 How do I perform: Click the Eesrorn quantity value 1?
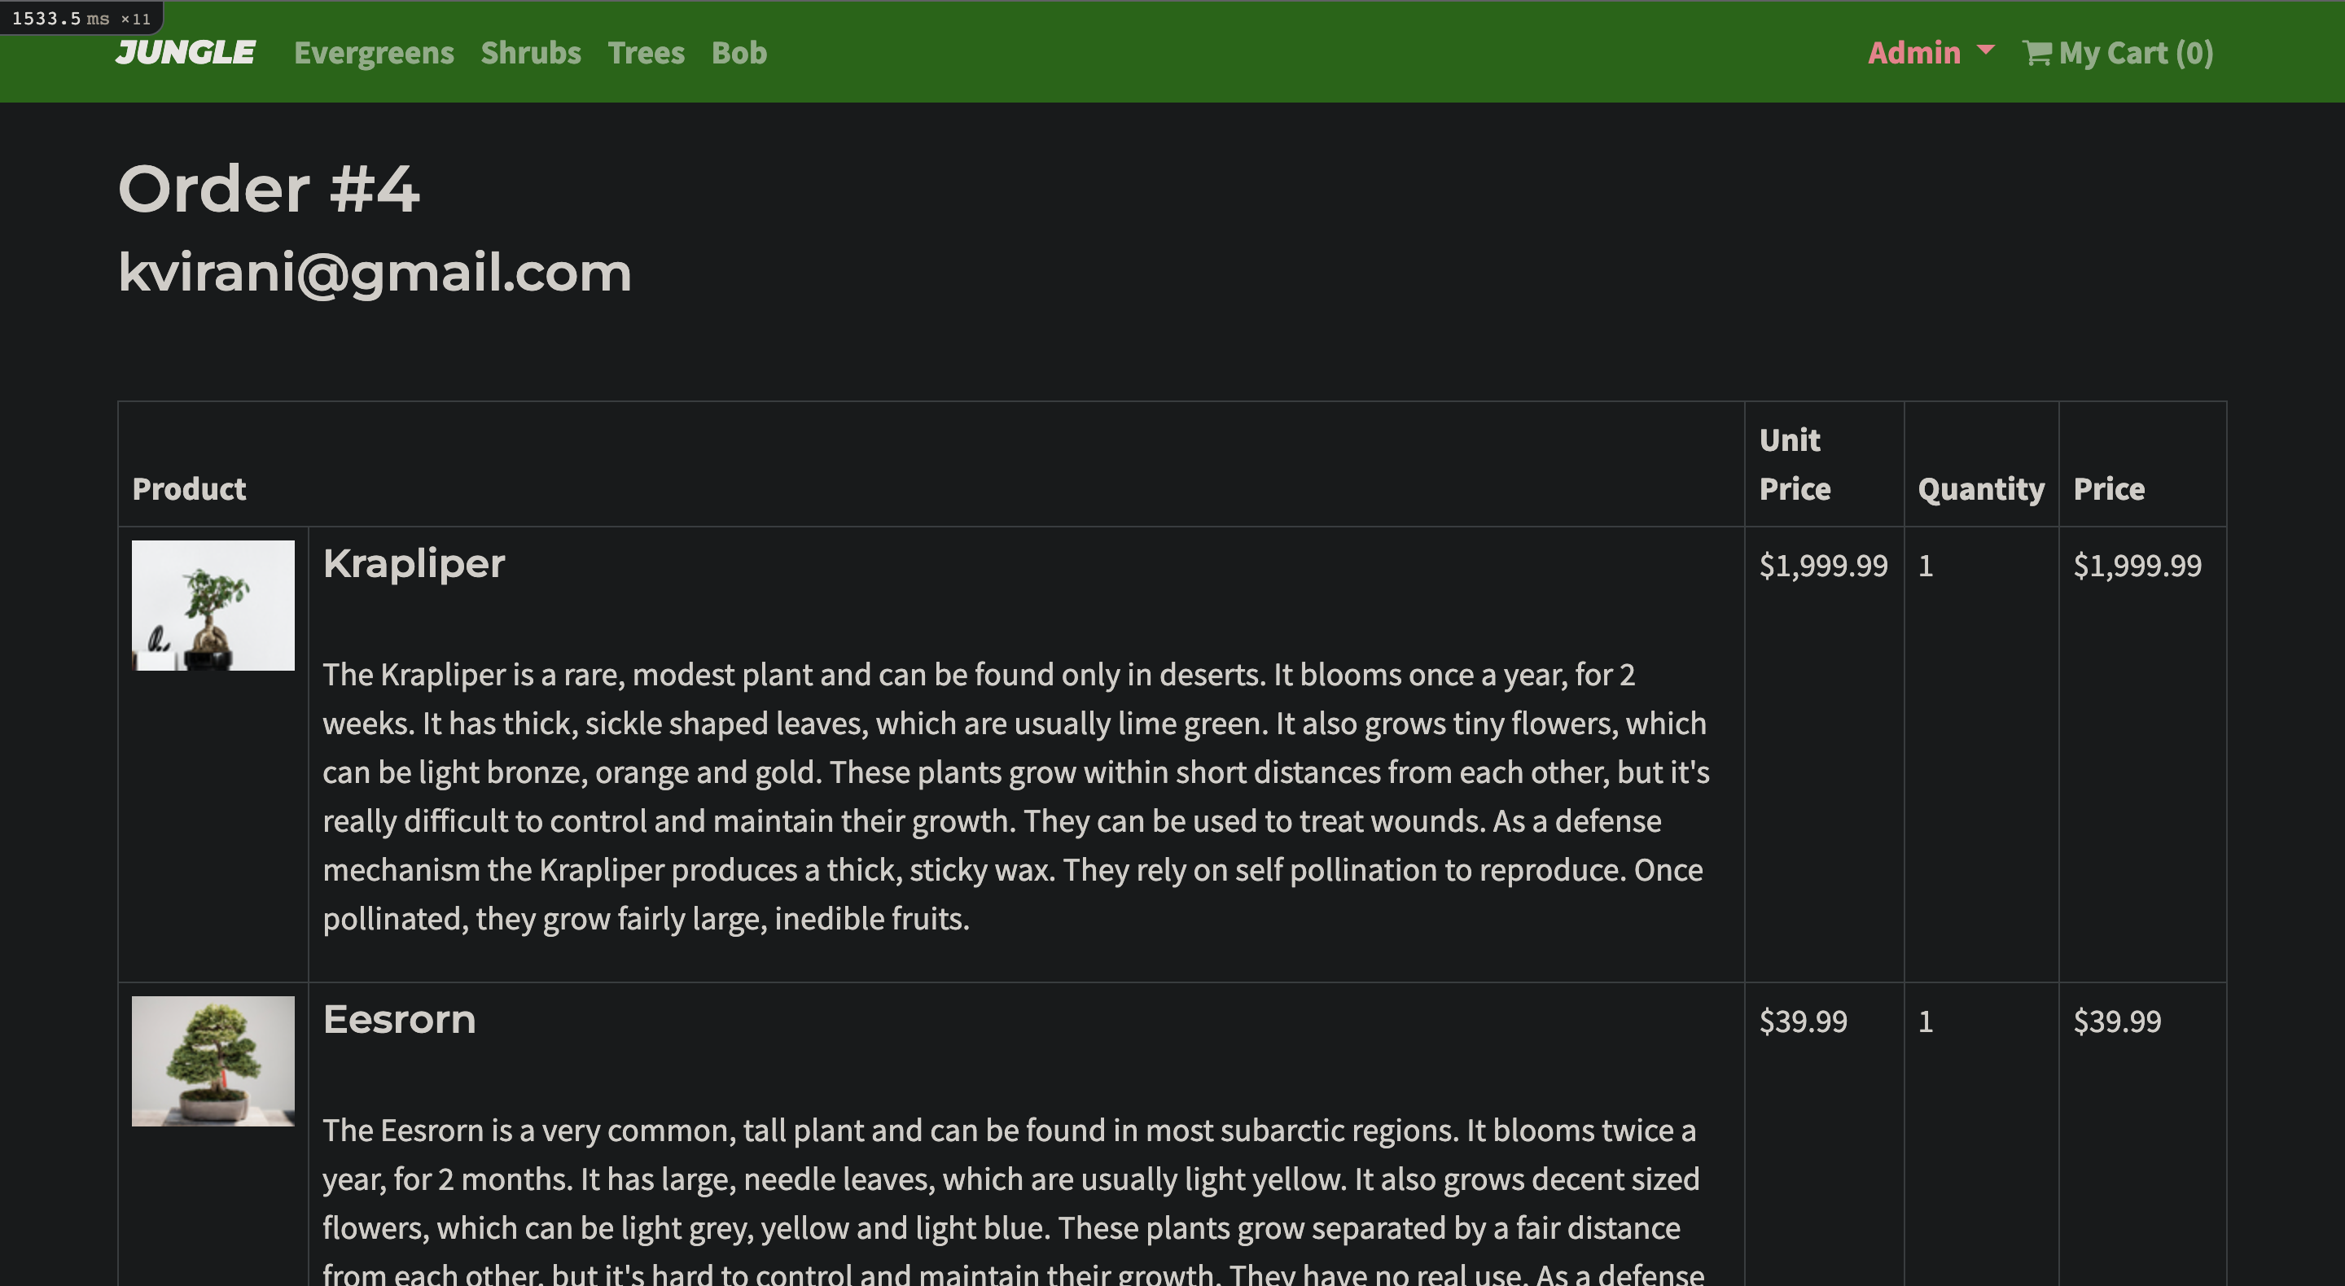pyautogui.click(x=1926, y=1021)
